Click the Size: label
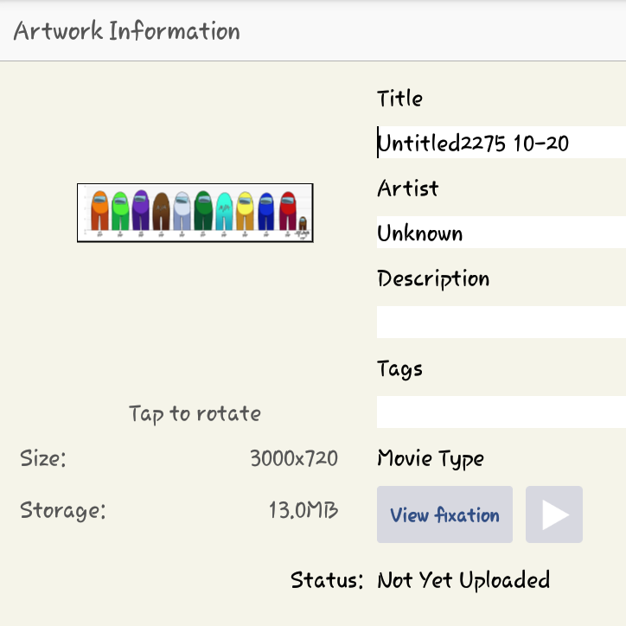This screenshot has width=626, height=626. pyautogui.click(x=43, y=458)
